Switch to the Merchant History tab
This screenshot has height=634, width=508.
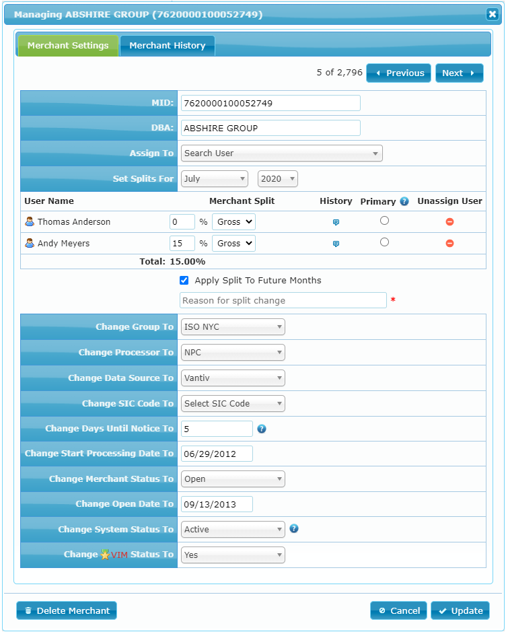tap(168, 46)
